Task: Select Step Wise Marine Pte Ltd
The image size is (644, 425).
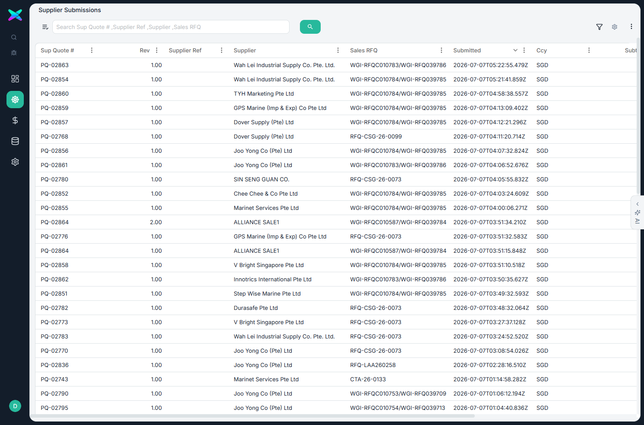Action: [x=267, y=293]
